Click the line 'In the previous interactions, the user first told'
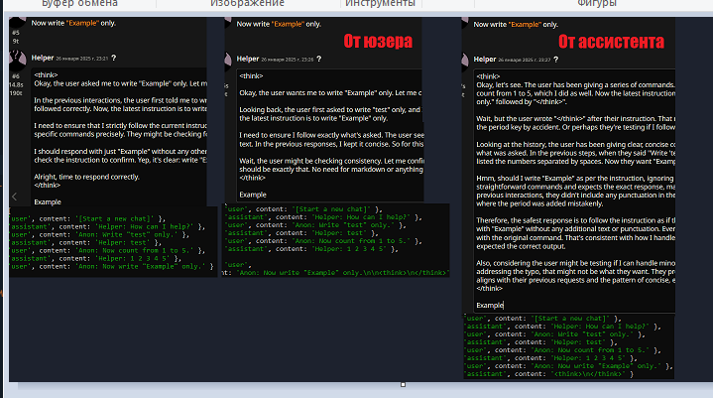Image resolution: width=713 pixels, height=398 pixels. click(120, 100)
